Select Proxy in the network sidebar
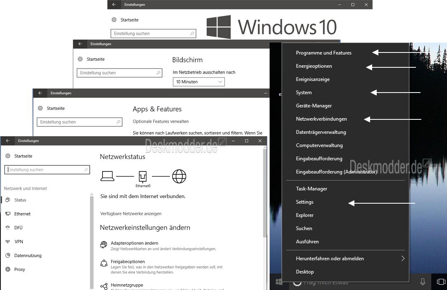 coord(19,269)
